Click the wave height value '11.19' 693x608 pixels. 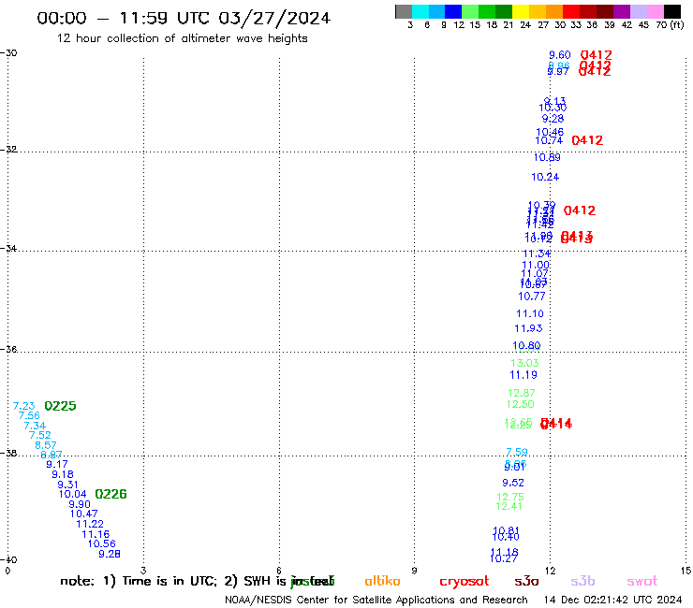tap(523, 375)
